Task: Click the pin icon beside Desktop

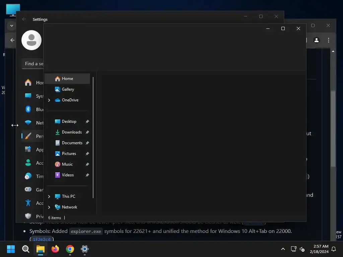Action: (87, 121)
